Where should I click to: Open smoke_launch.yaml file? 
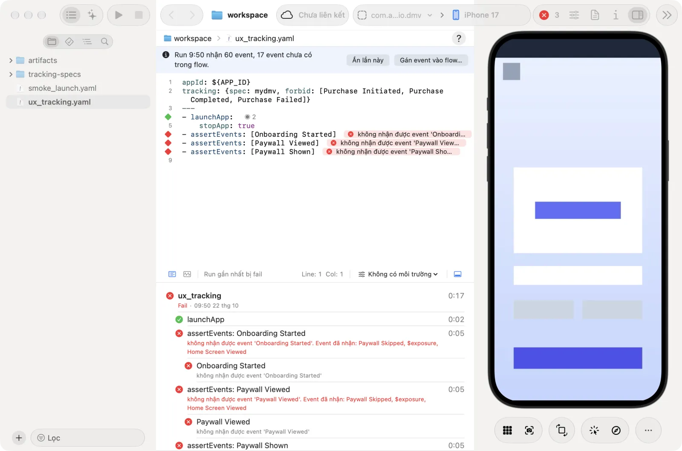pyautogui.click(x=78, y=88)
